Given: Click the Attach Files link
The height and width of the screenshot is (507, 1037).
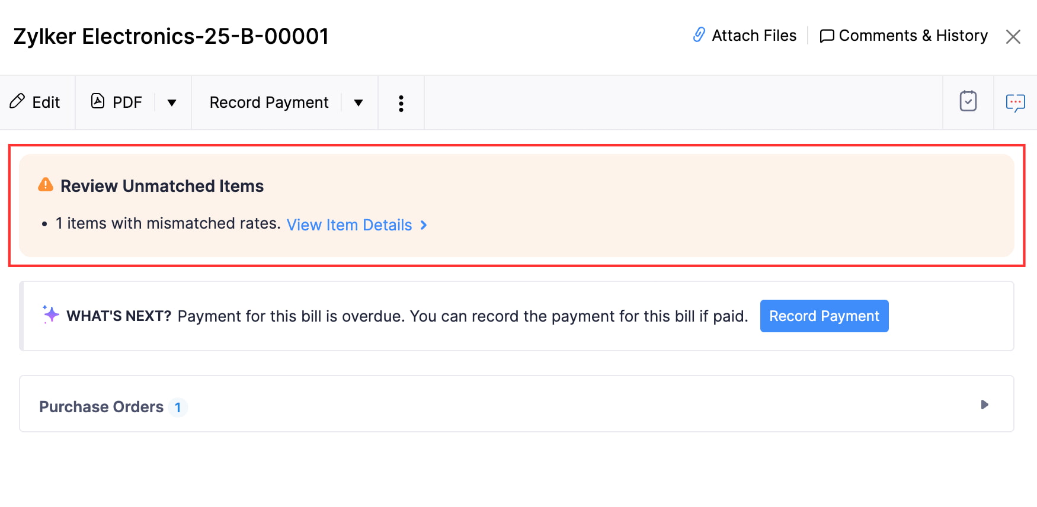Looking at the screenshot, I should [754, 36].
